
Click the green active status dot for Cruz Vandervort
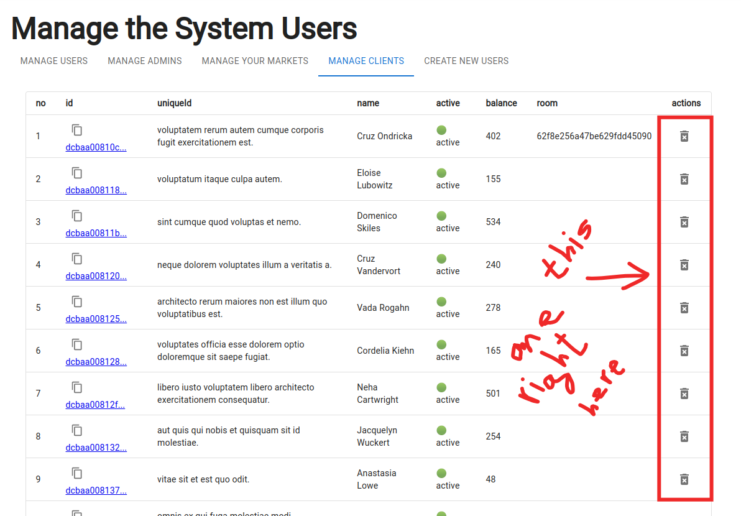pyautogui.click(x=441, y=259)
